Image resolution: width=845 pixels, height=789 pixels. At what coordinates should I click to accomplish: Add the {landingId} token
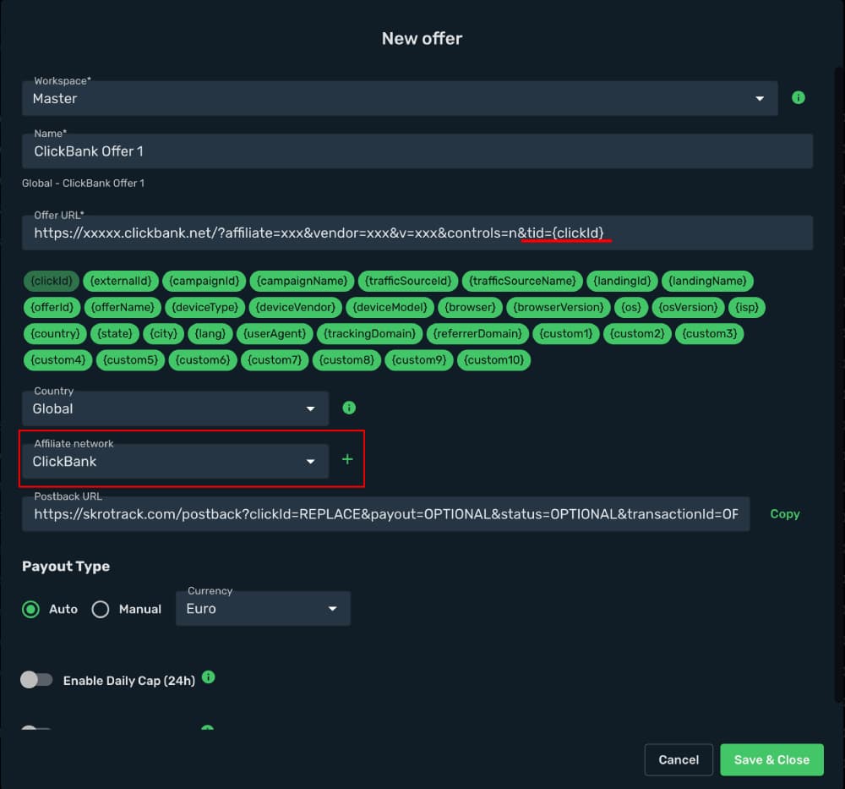tap(623, 281)
